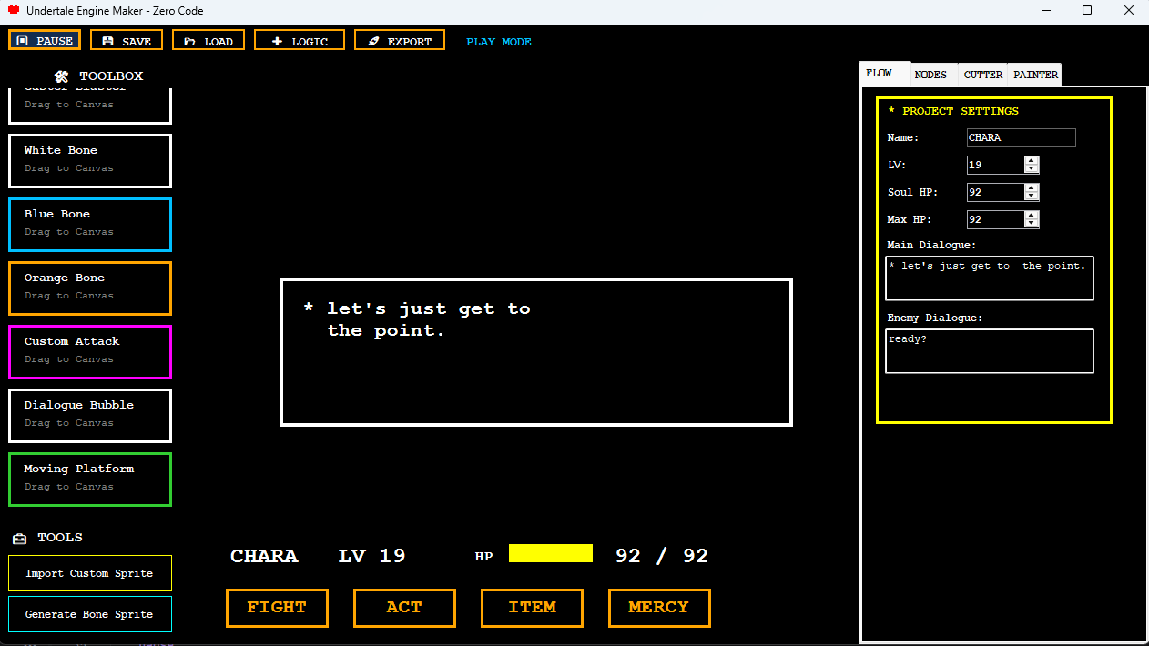Click the Main Dialogue label
This screenshot has width=1149, height=646.
tap(931, 246)
